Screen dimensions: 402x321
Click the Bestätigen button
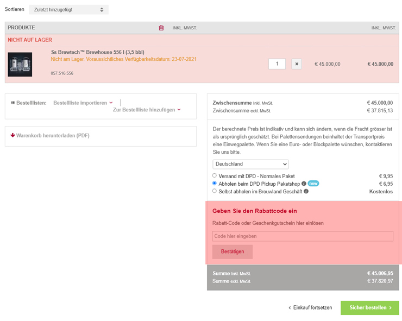pos(233,251)
